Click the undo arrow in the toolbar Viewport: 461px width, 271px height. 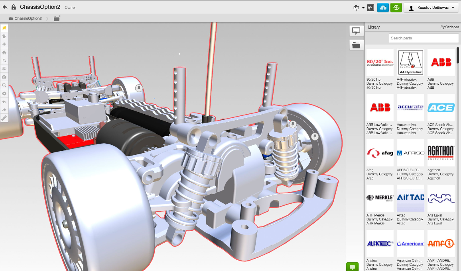(x=4, y=101)
